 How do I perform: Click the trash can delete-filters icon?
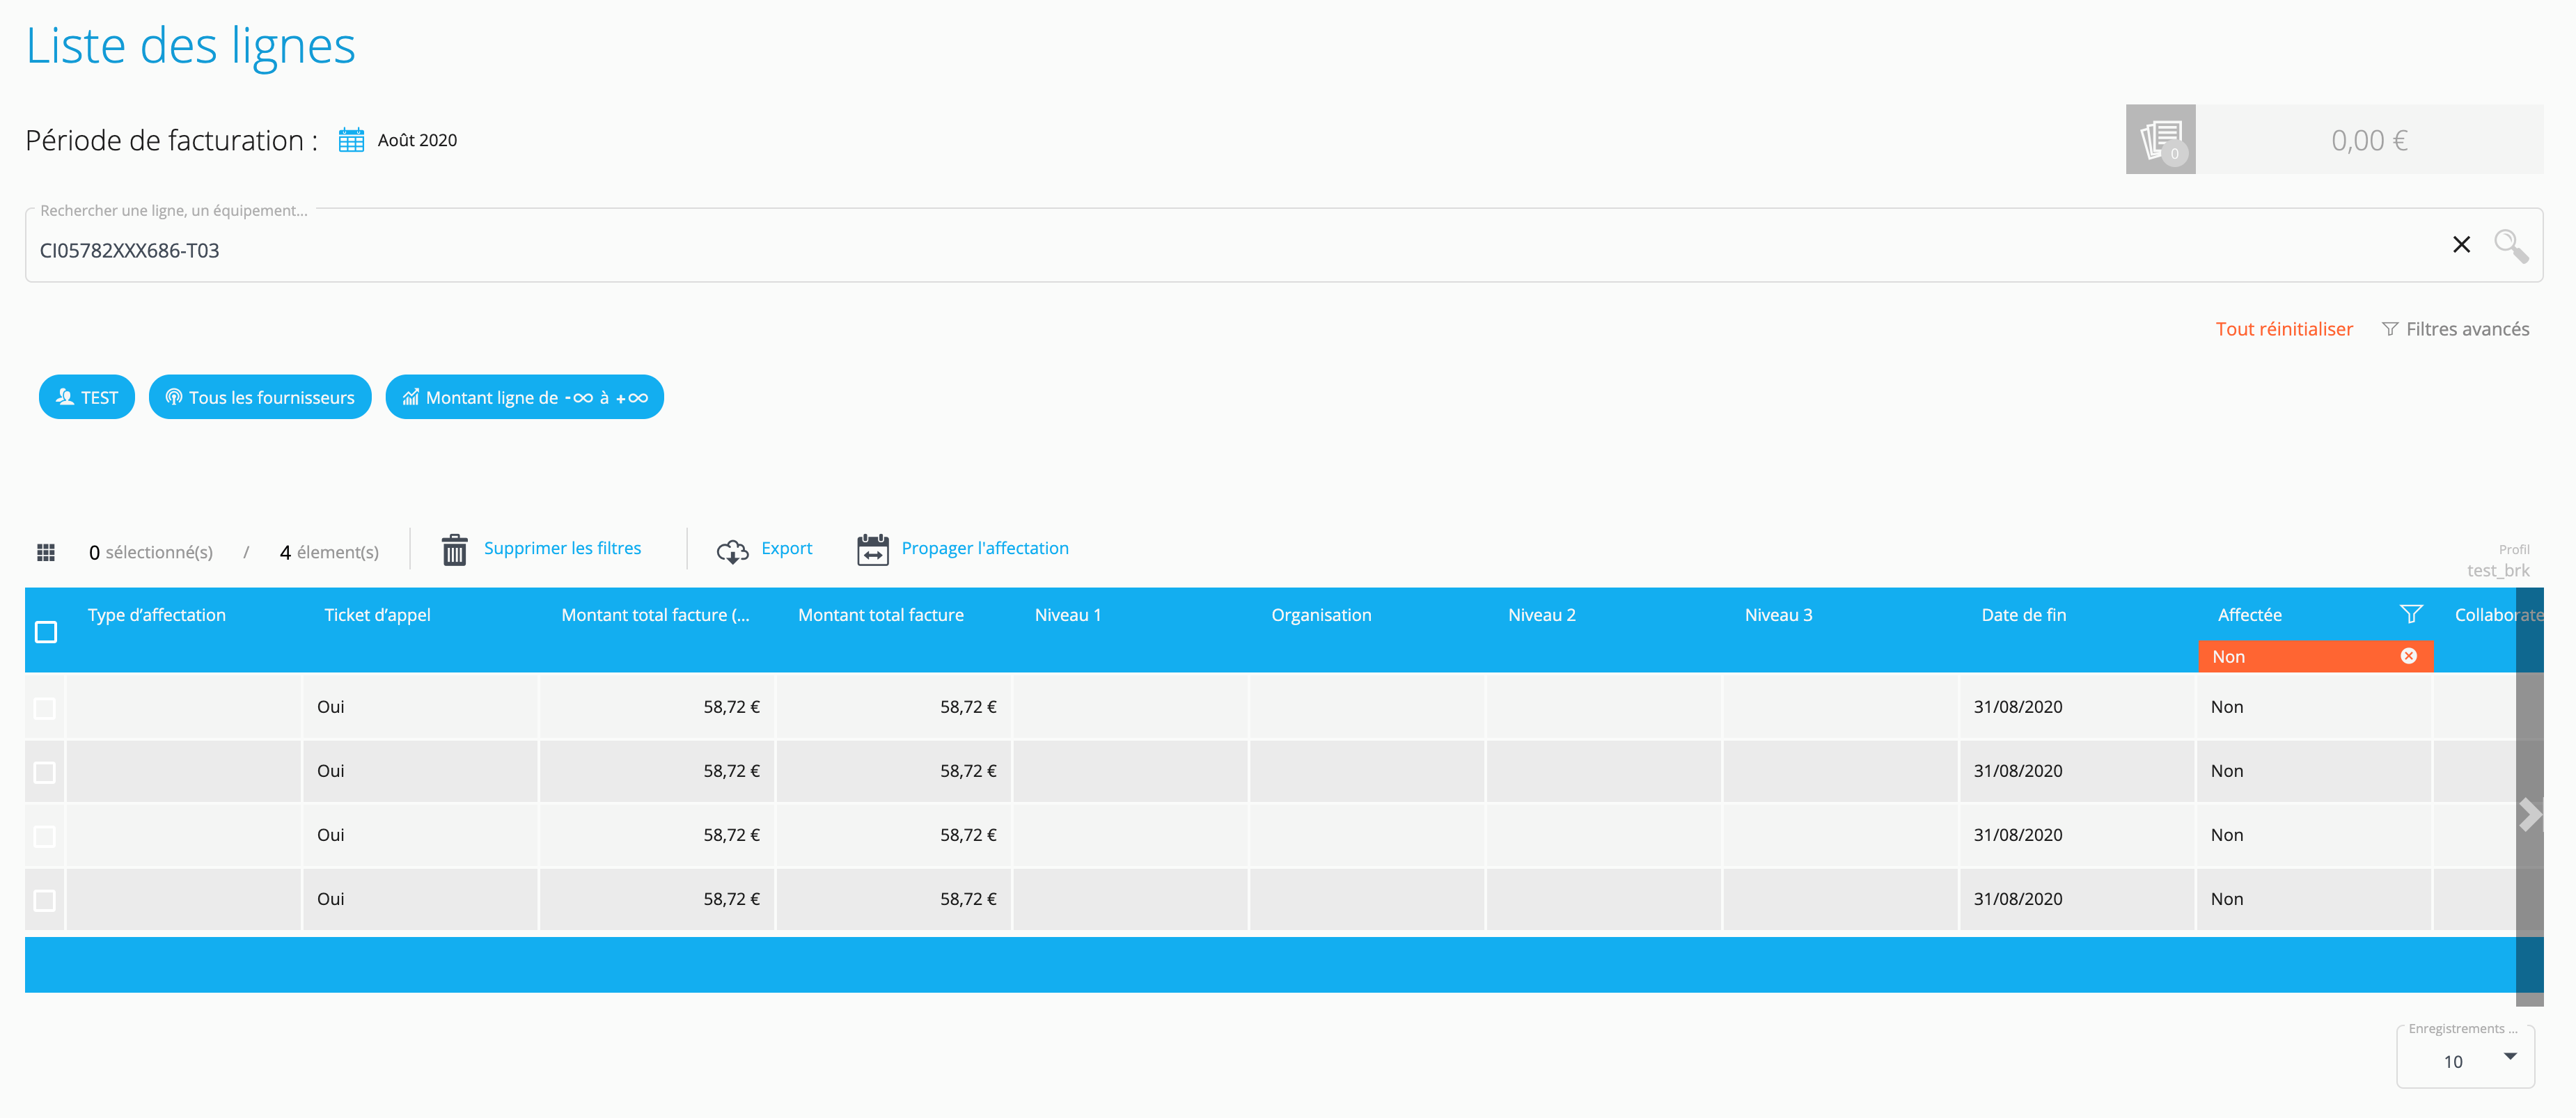point(454,549)
